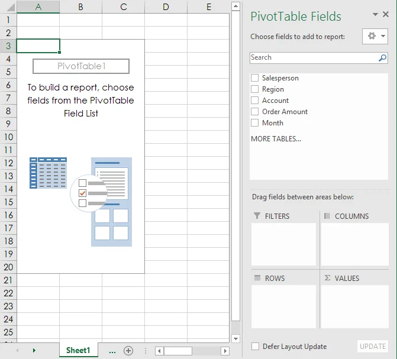This screenshot has width=397, height=359.
Task: Close the PivotTable Fields pane
Action: (x=386, y=14)
